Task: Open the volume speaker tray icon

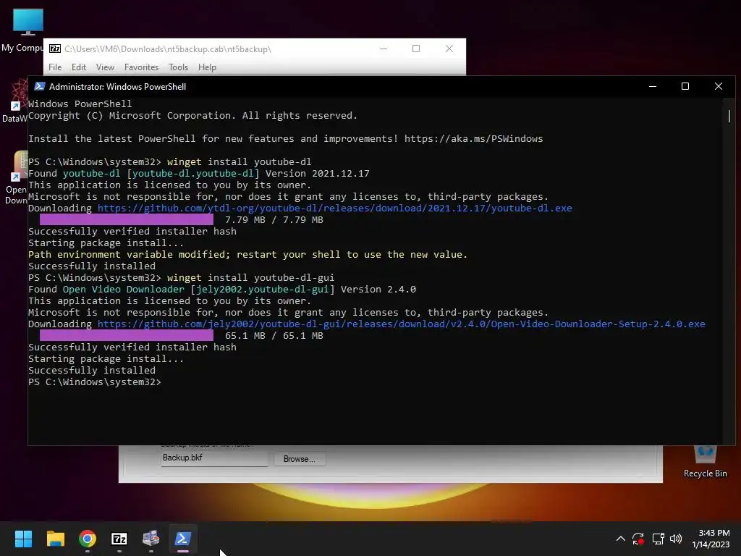Action: click(676, 539)
